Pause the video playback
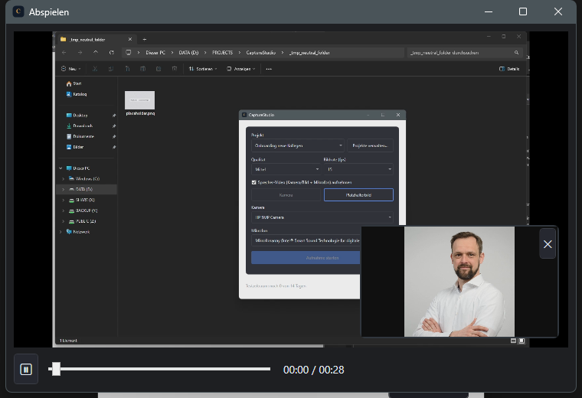The width and height of the screenshot is (582, 398). [x=26, y=370]
